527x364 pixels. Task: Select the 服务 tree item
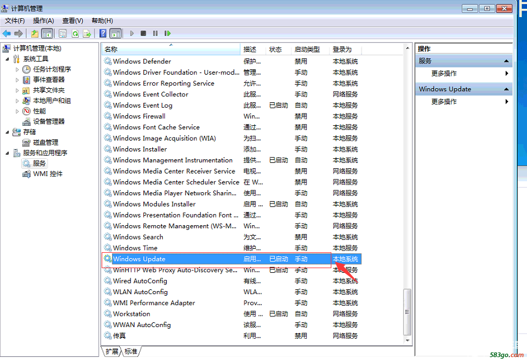(39, 163)
